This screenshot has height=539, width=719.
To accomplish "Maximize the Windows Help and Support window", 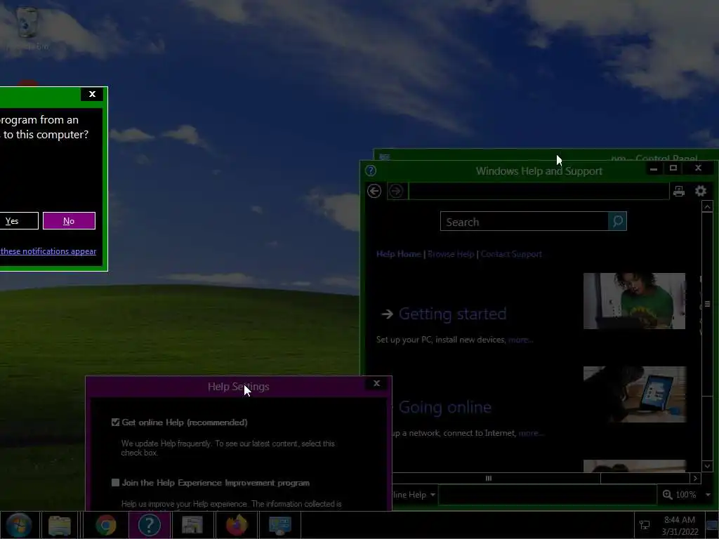I will click(673, 168).
